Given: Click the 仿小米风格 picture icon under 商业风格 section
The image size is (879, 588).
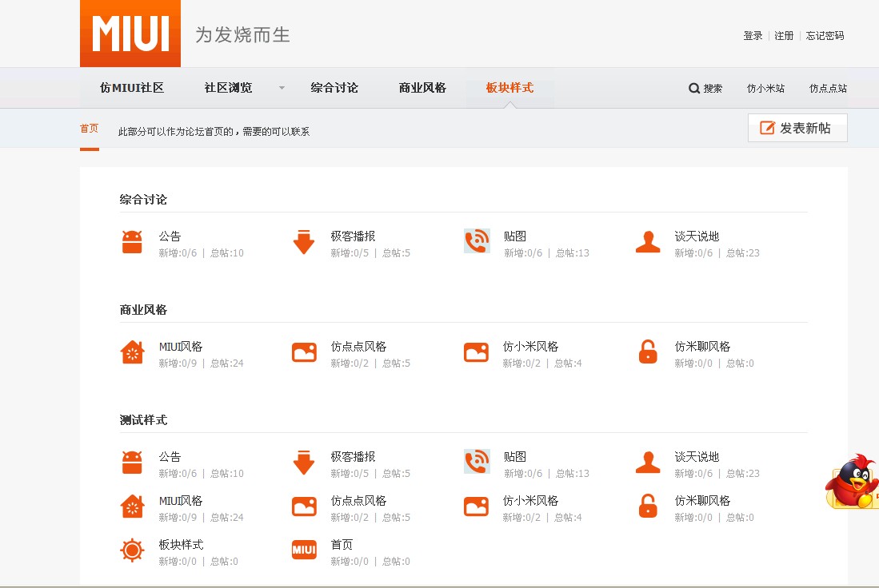Looking at the screenshot, I should point(477,352).
